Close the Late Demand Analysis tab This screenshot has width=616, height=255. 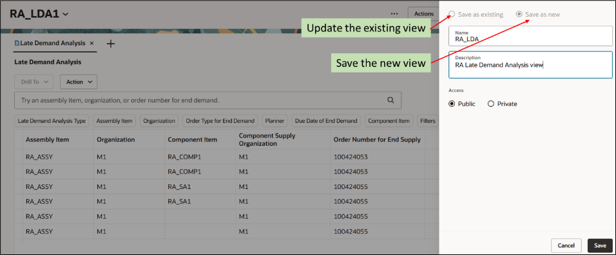tap(91, 43)
